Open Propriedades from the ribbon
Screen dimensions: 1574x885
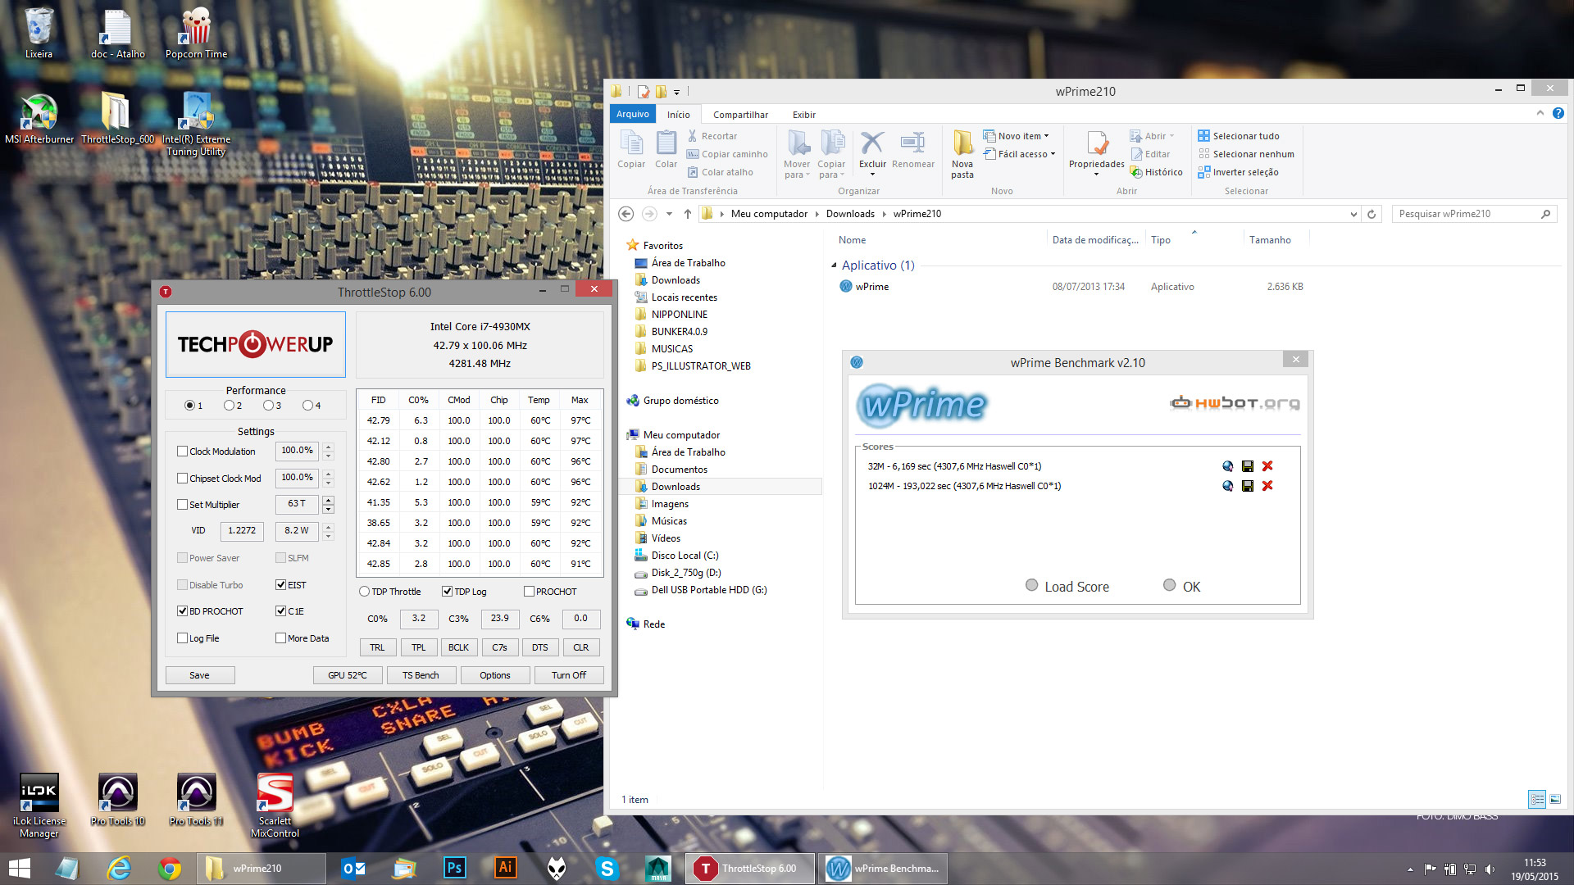pos(1096,152)
